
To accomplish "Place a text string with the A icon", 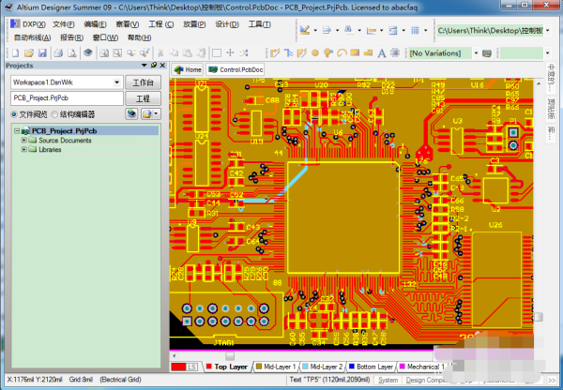I will click(x=381, y=53).
